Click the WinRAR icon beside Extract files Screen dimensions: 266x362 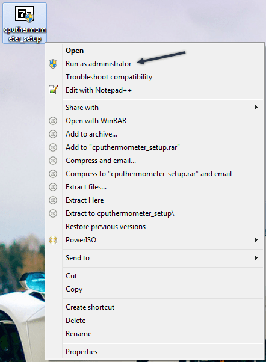click(53, 187)
